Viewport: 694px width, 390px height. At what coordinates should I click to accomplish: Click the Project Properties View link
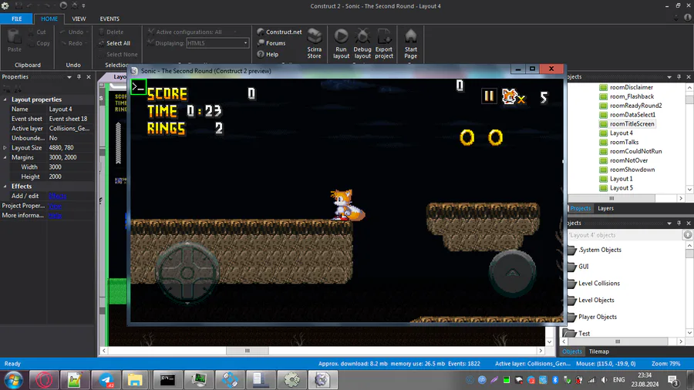point(55,206)
